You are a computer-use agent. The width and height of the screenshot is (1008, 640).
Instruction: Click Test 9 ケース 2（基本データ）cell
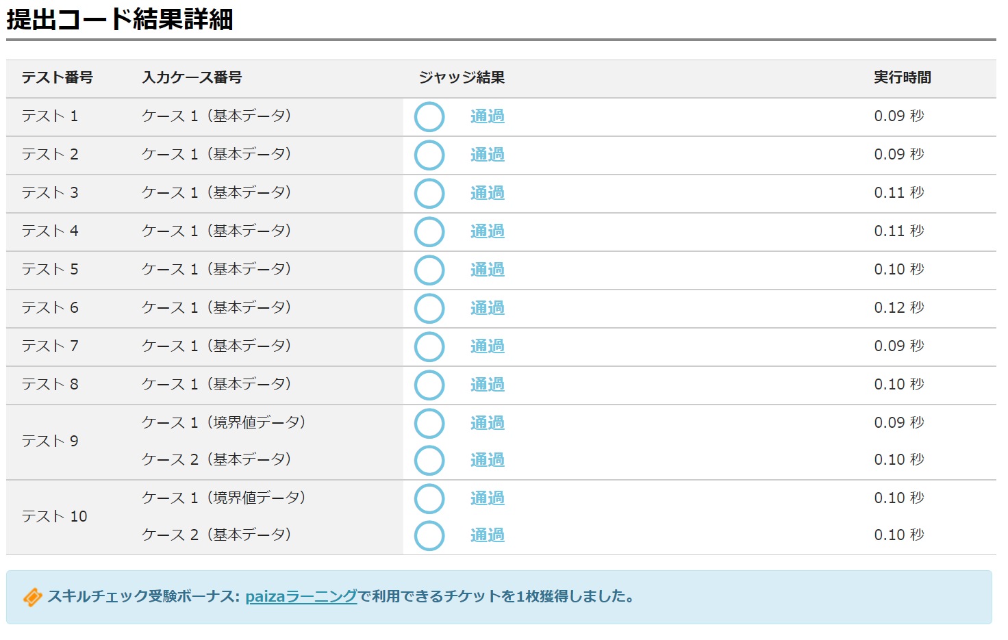tap(216, 459)
